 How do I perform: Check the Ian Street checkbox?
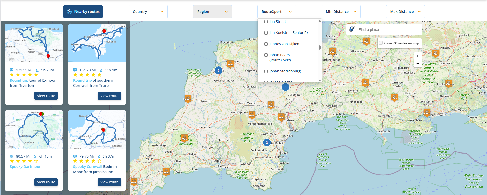point(266,22)
